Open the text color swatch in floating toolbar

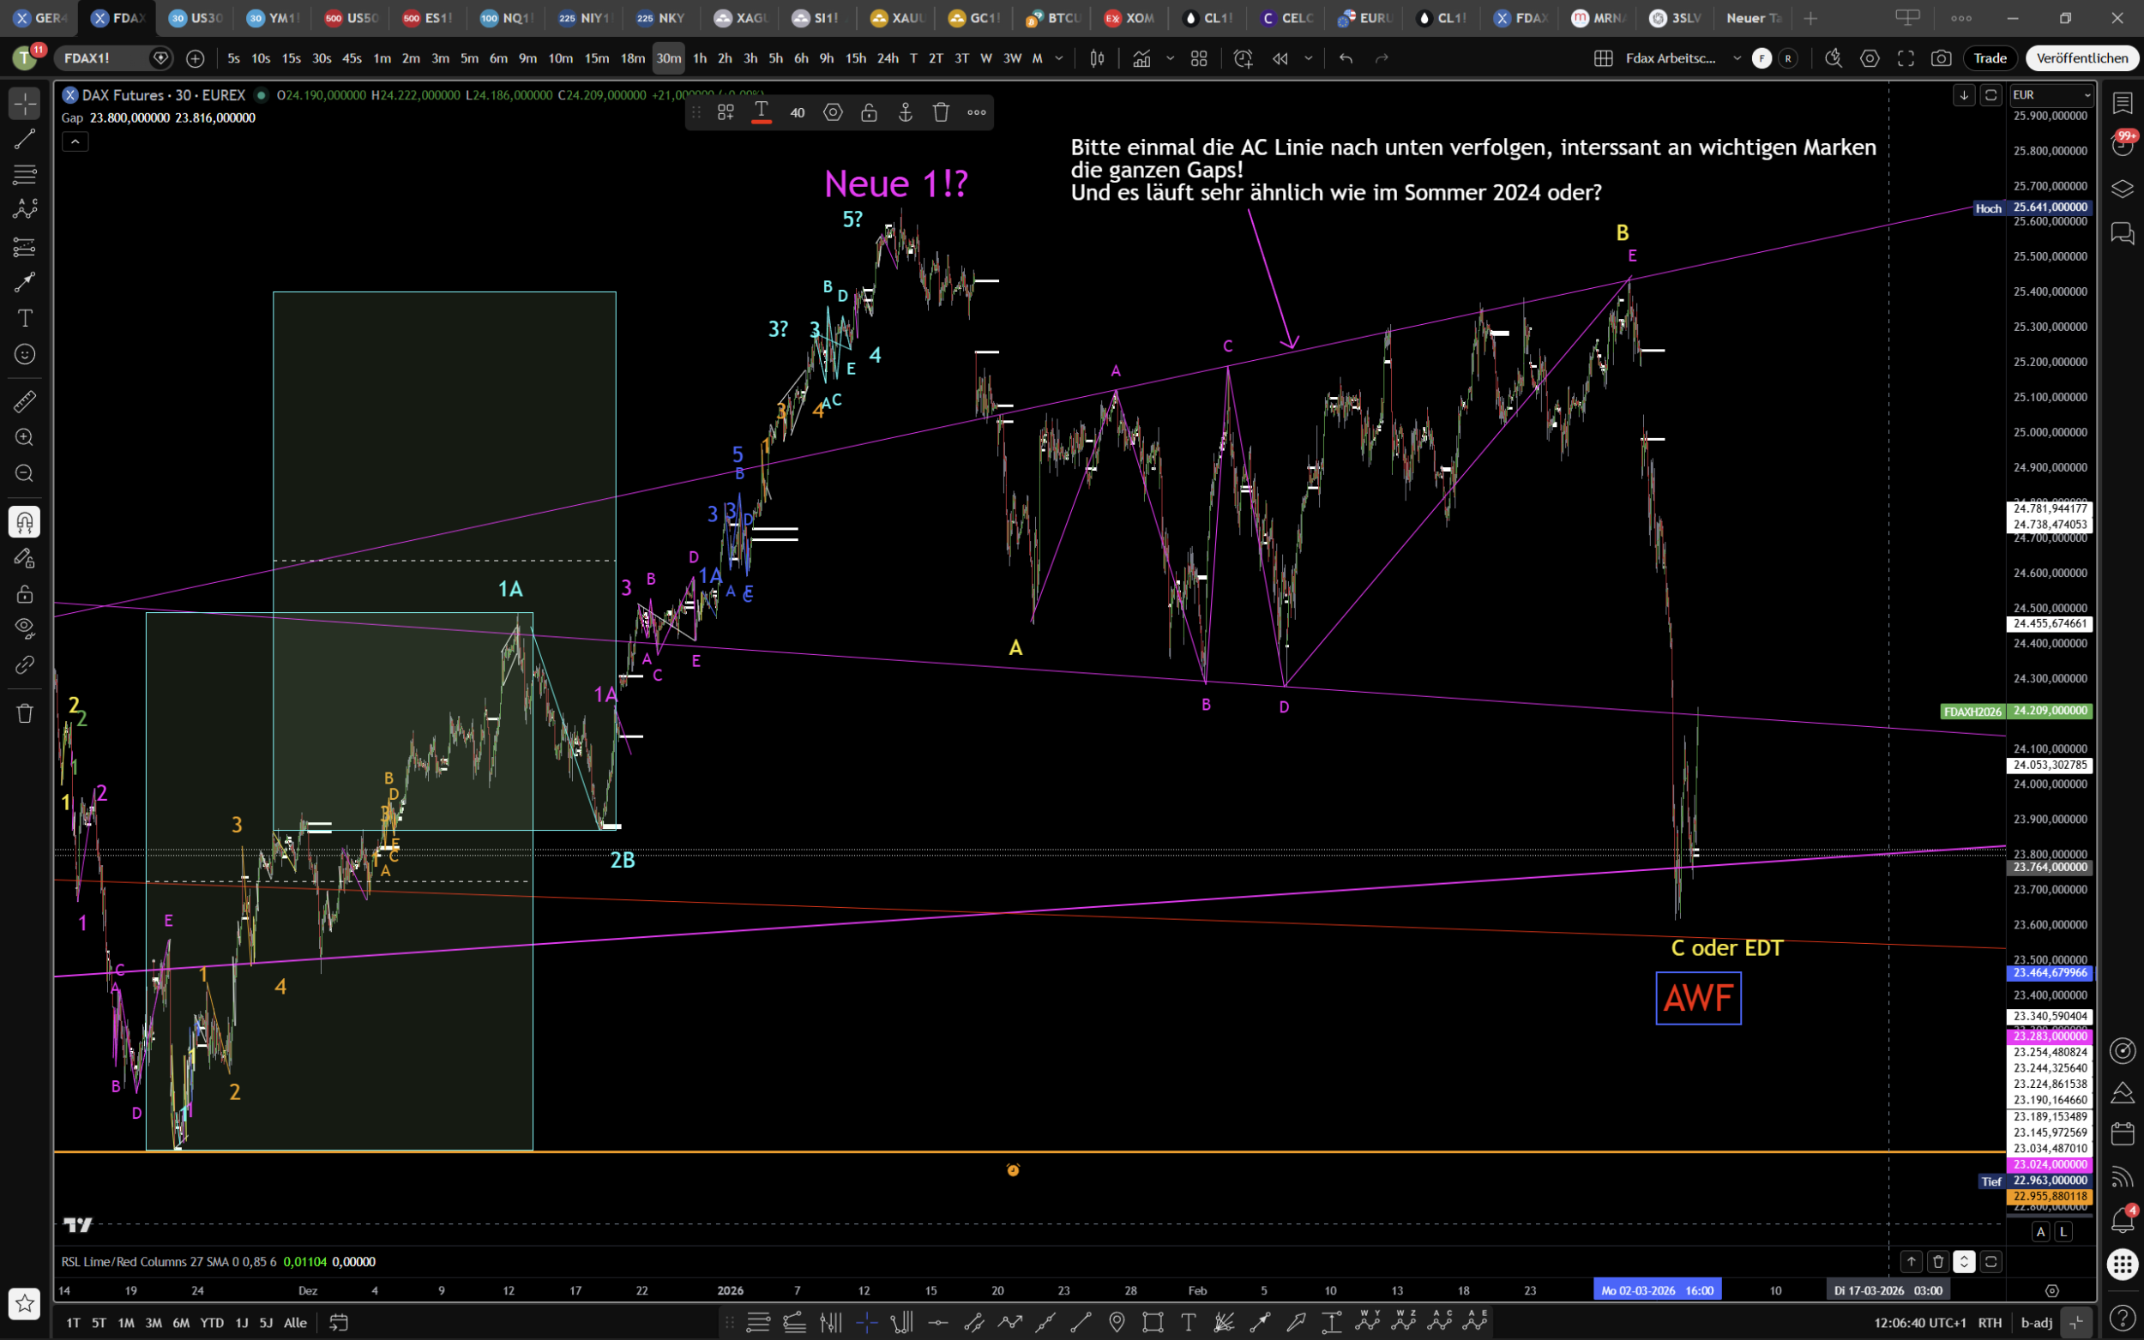761,112
